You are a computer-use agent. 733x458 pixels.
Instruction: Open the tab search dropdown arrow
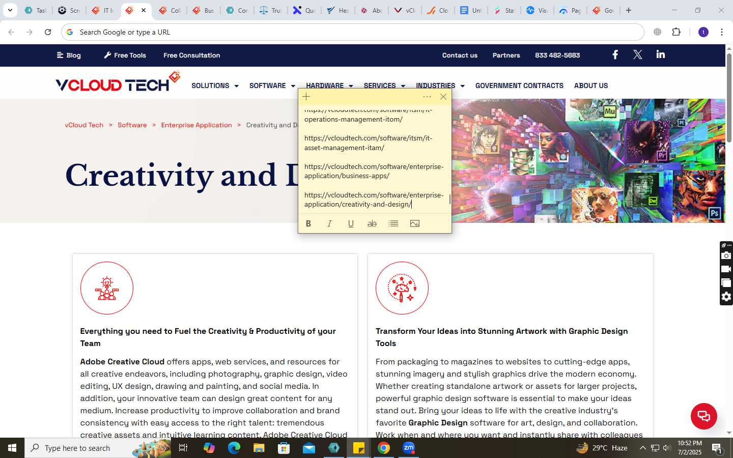tap(10, 10)
